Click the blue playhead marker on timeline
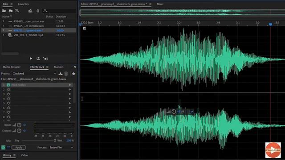 (x=270, y=24)
